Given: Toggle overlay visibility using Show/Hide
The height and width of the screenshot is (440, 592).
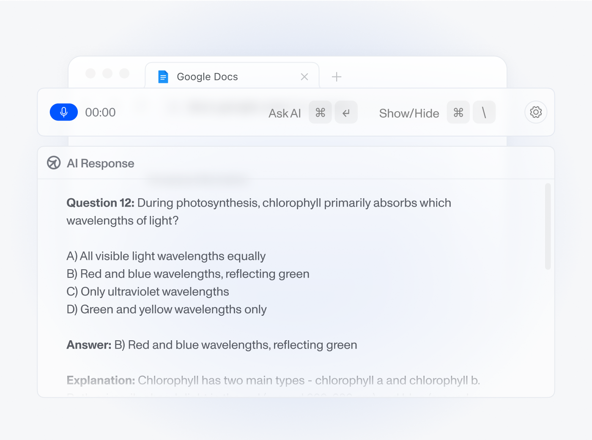Looking at the screenshot, I should coord(408,113).
